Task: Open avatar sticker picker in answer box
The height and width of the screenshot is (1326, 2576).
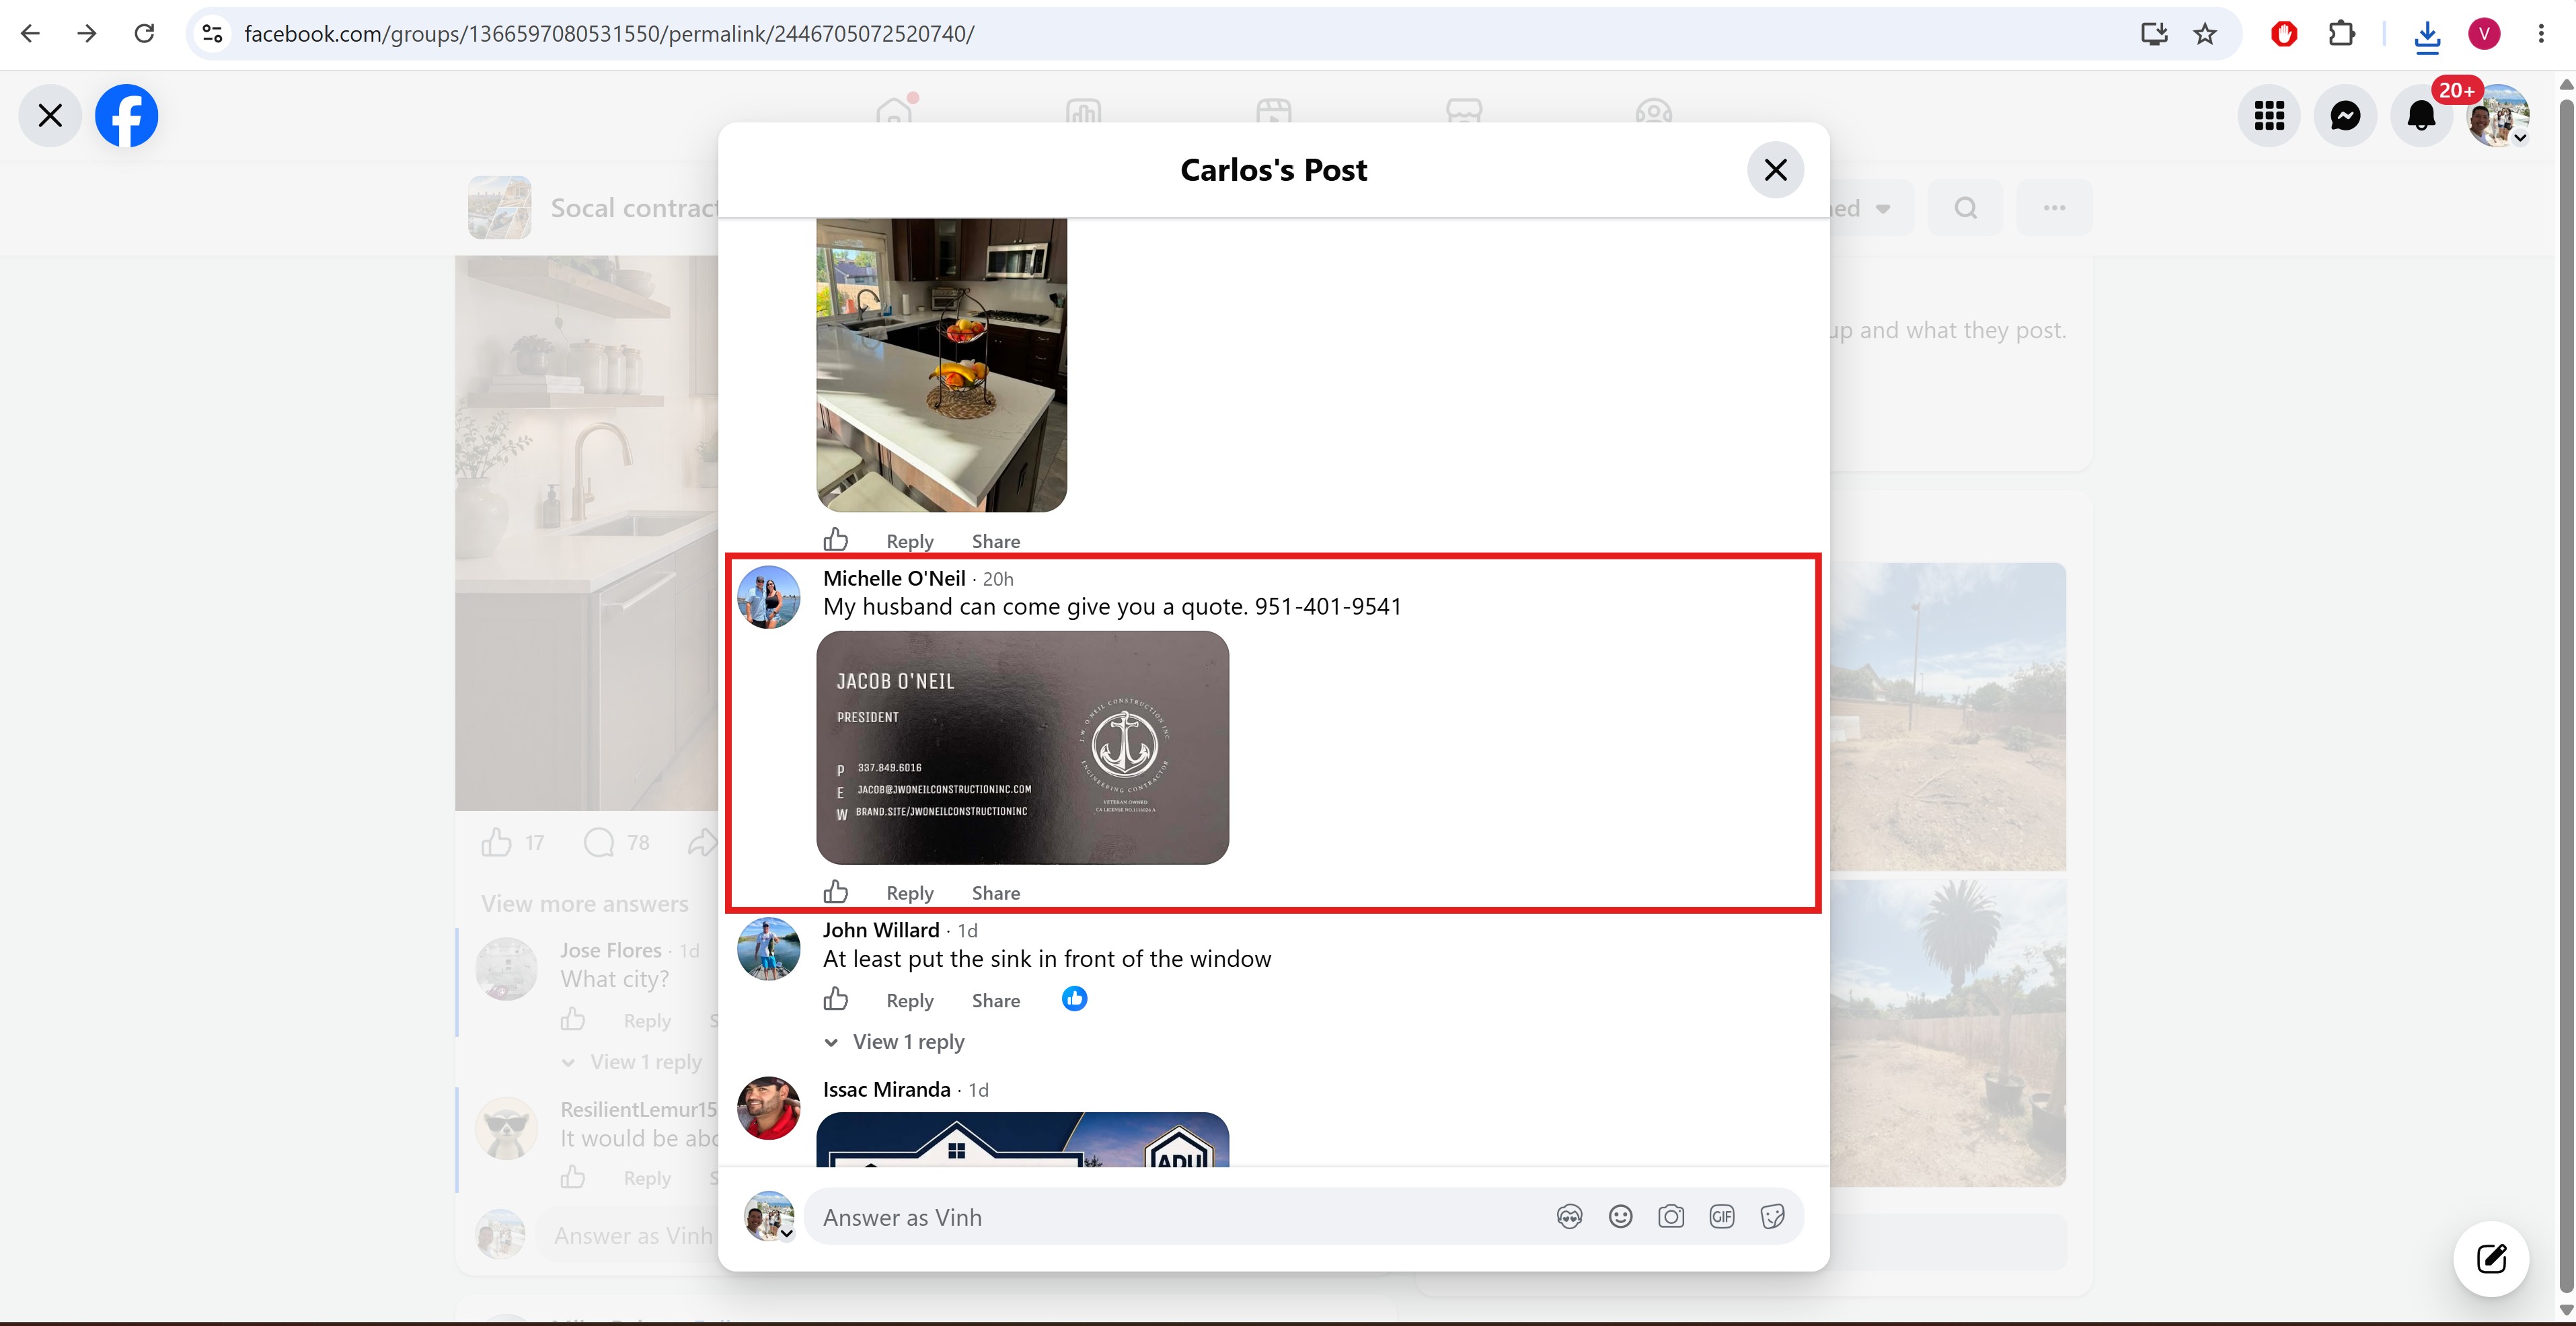Action: pyautogui.click(x=1569, y=1217)
